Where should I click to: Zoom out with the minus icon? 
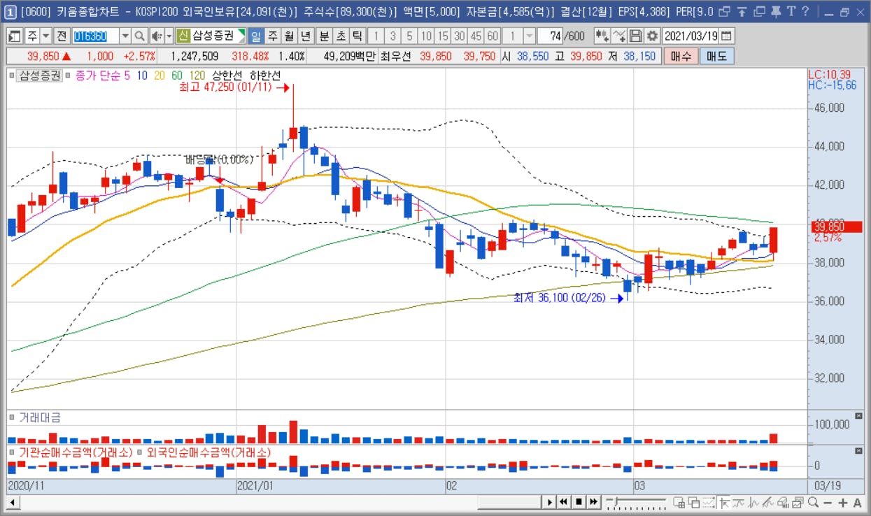pos(828,502)
